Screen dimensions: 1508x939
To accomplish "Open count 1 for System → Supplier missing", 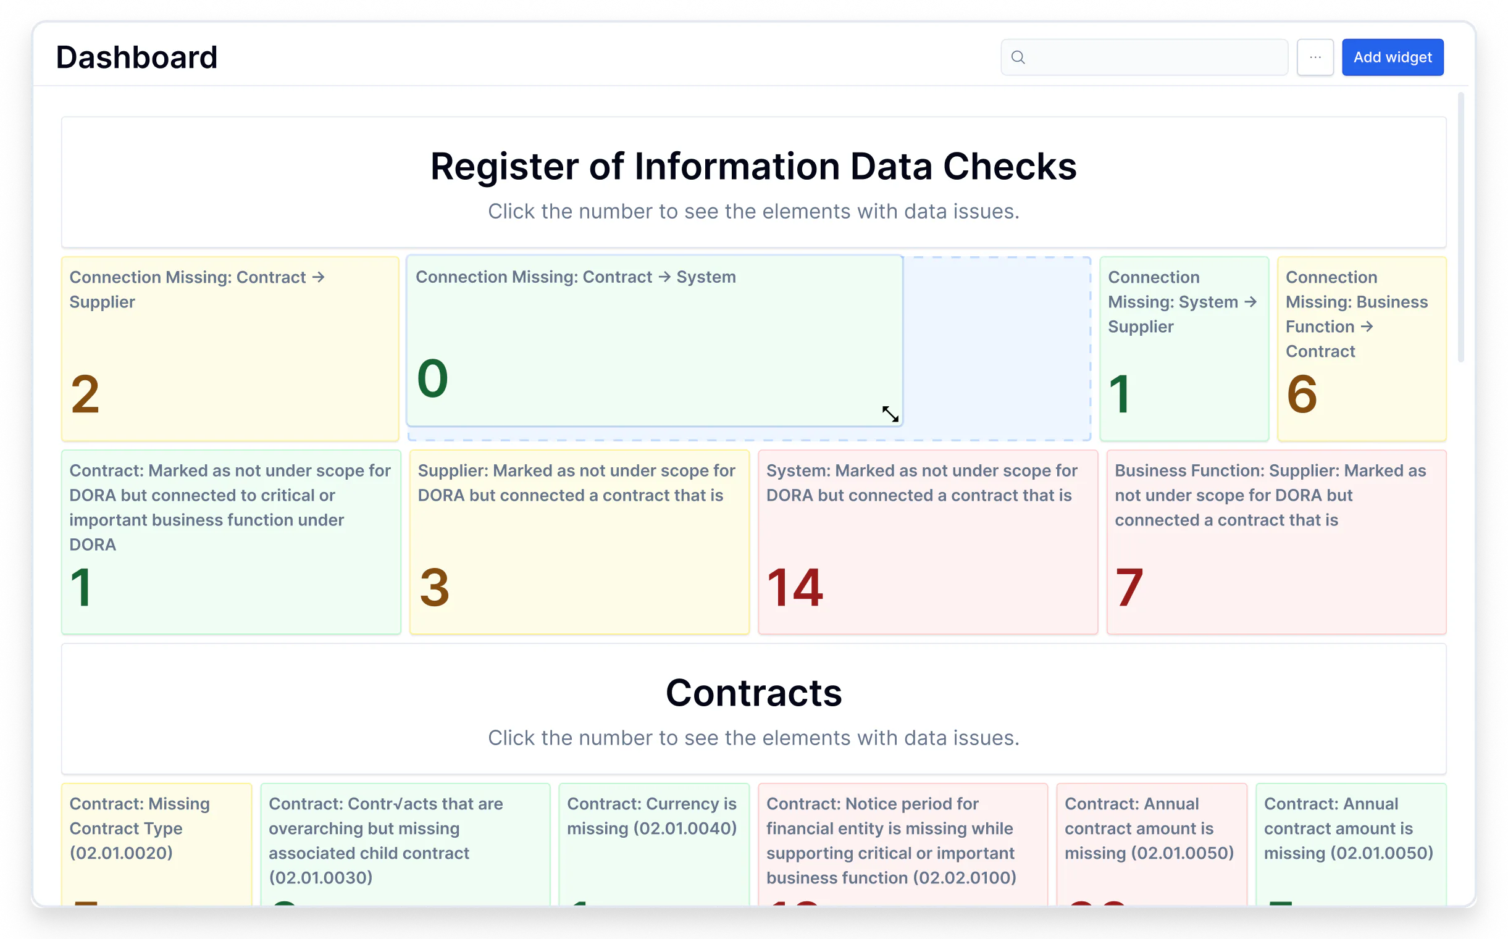I will [x=1119, y=394].
